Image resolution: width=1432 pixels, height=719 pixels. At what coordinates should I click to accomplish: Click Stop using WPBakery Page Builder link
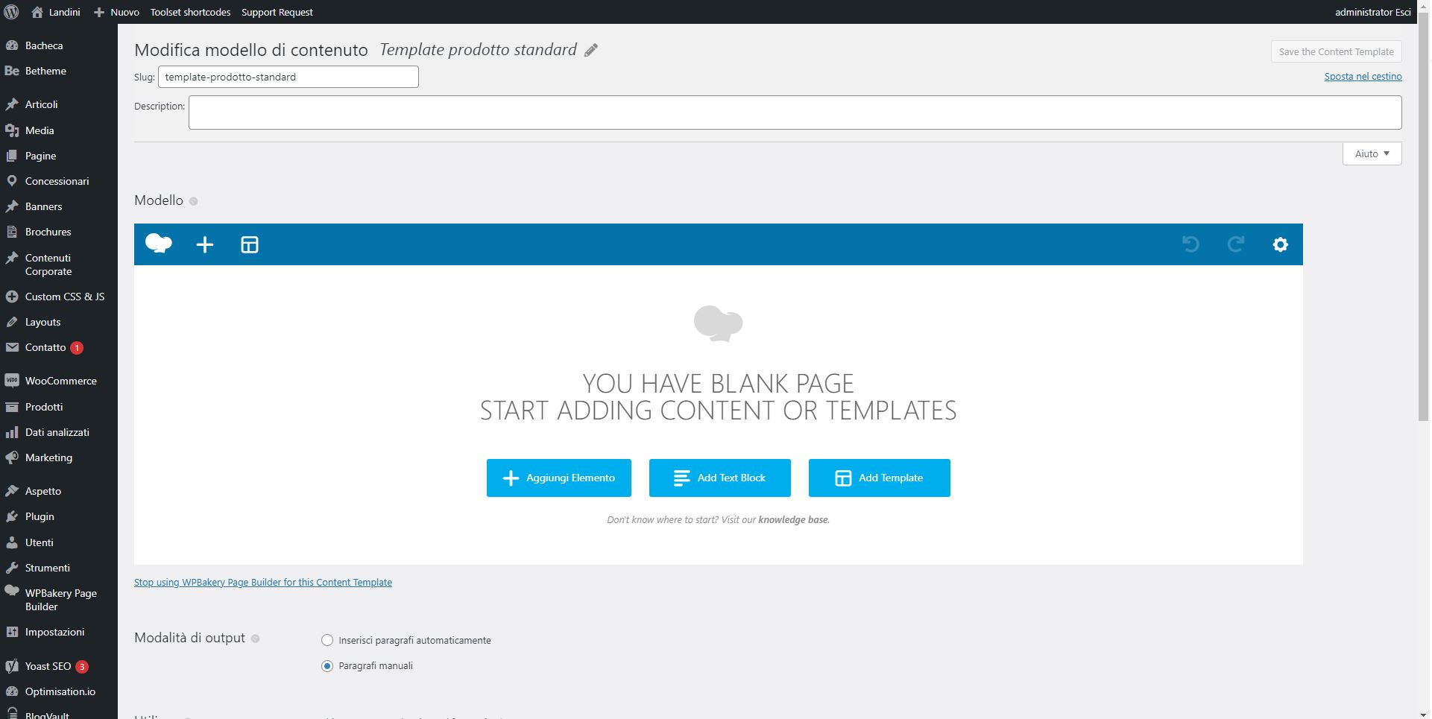point(263,583)
